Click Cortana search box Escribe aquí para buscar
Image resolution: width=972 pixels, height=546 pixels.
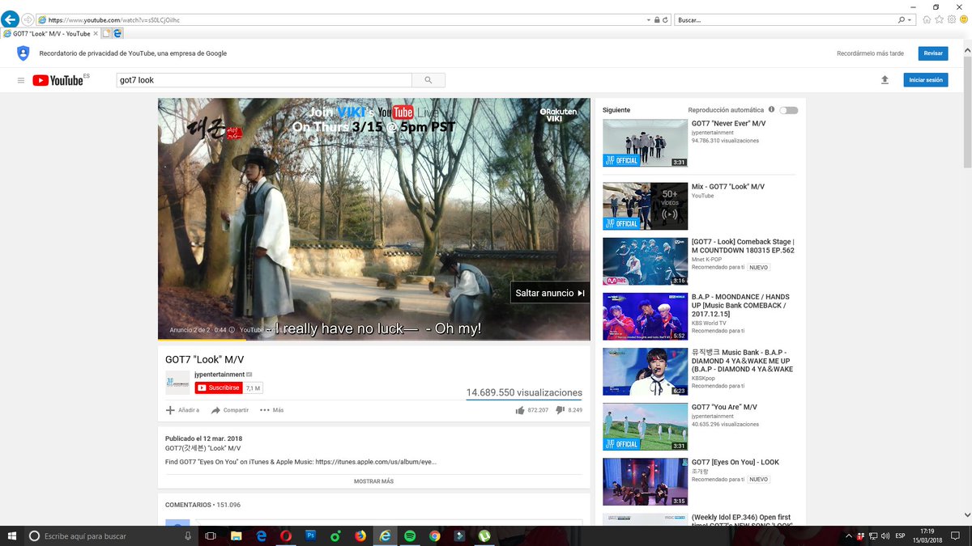(111, 535)
